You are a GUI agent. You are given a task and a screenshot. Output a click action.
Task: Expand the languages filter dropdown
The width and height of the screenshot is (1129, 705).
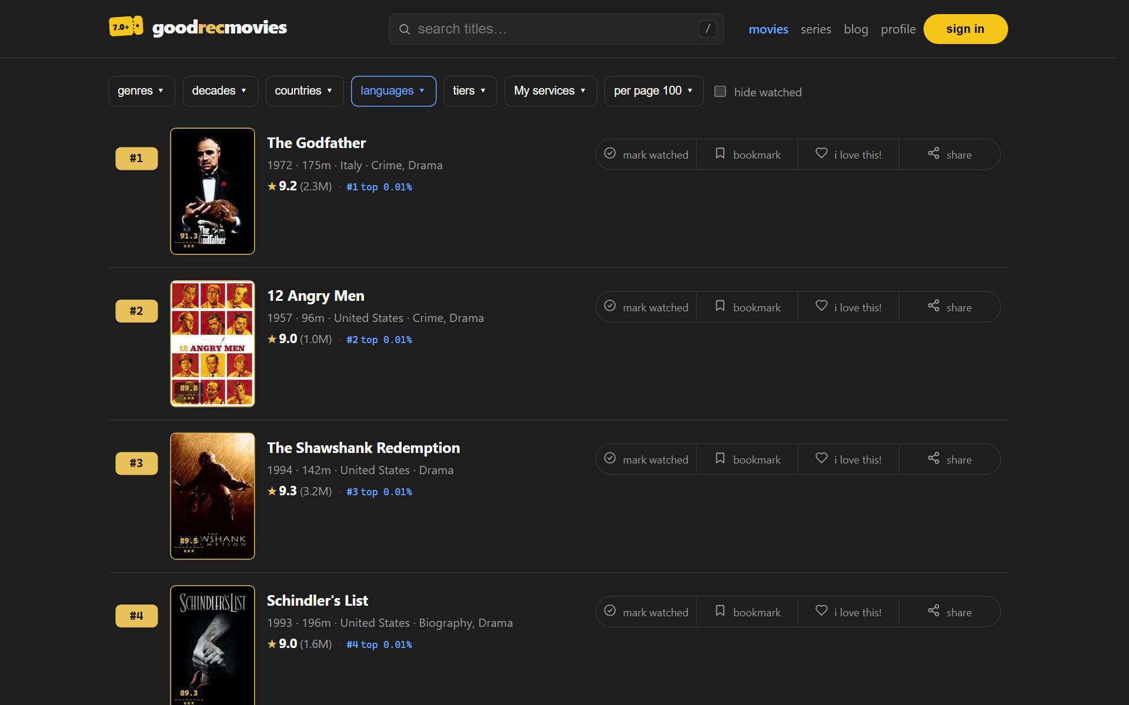393,91
